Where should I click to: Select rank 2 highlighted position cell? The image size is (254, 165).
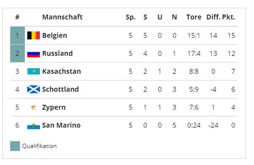tap(17, 53)
